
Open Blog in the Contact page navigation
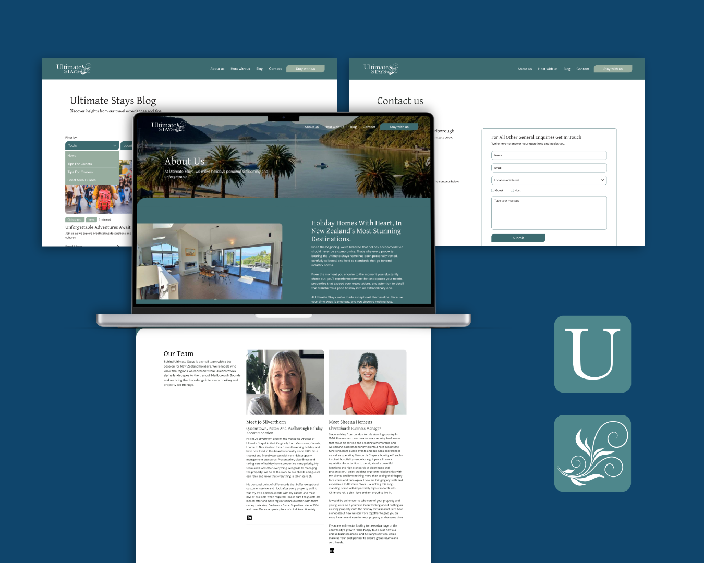click(x=567, y=69)
